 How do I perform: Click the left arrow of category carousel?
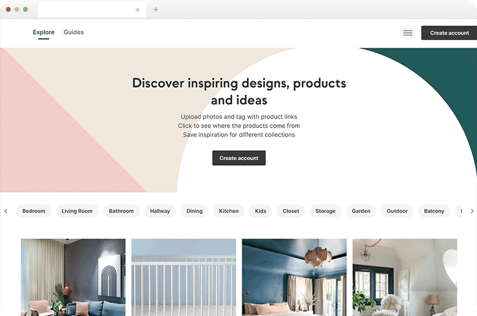[6, 211]
